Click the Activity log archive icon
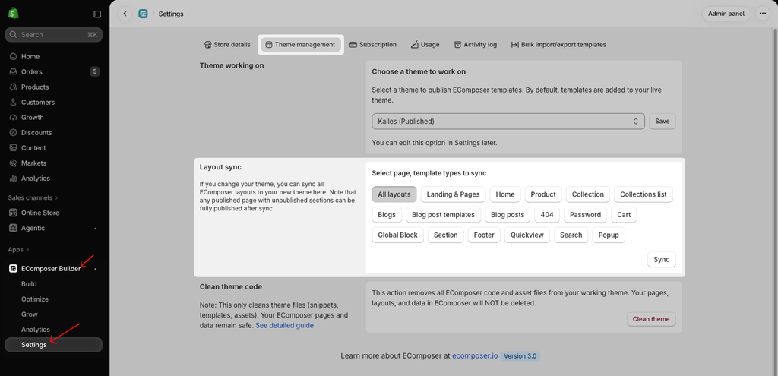 (x=457, y=45)
